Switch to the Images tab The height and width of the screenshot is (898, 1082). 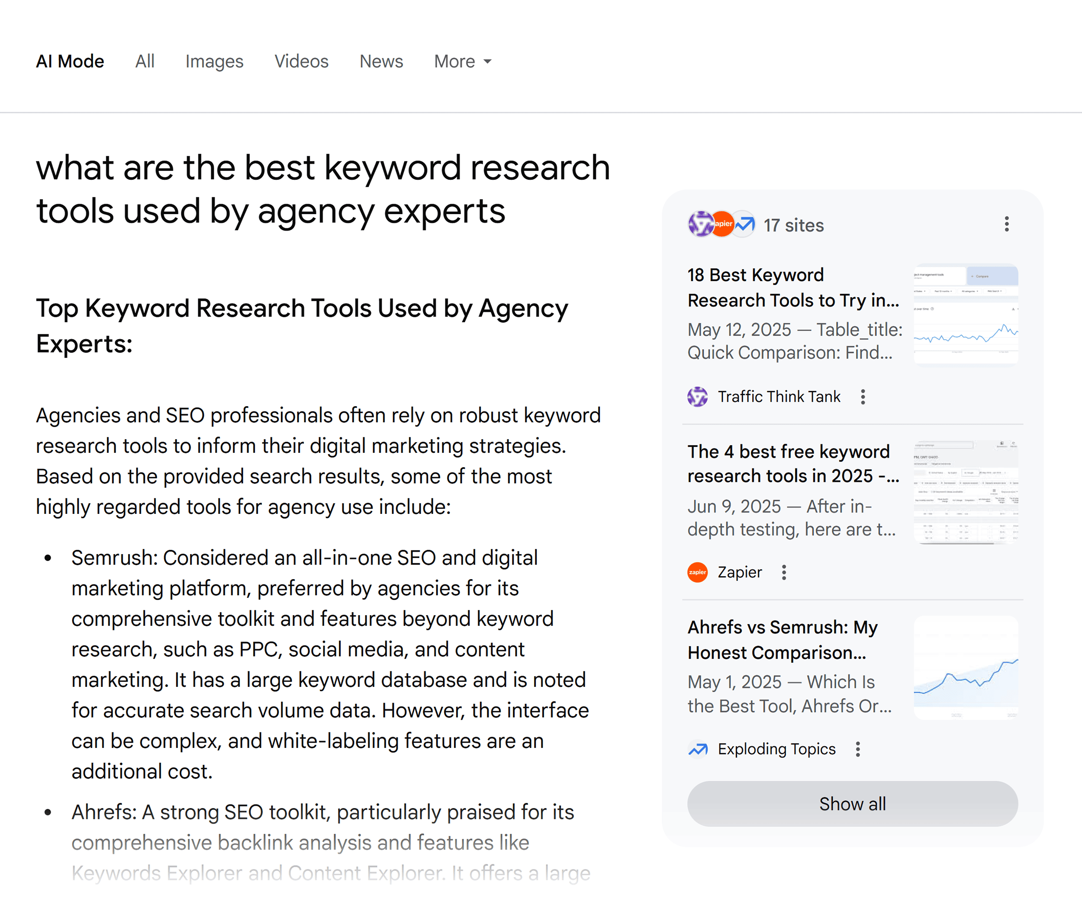214,61
